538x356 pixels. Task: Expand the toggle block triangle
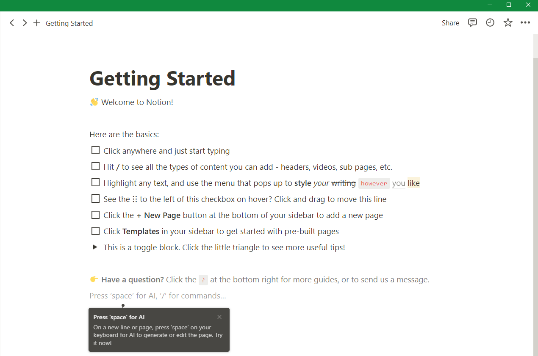point(95,247)
